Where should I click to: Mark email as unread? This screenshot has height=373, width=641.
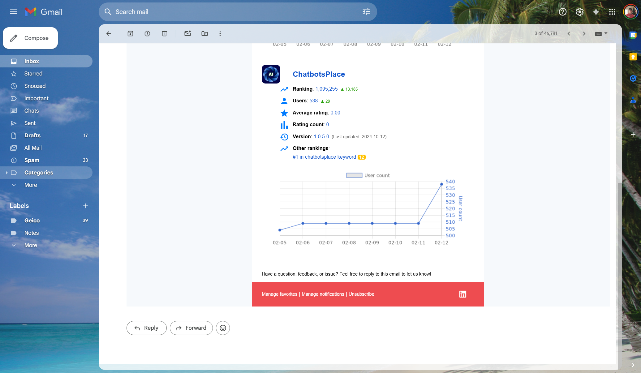pos(187,33)
